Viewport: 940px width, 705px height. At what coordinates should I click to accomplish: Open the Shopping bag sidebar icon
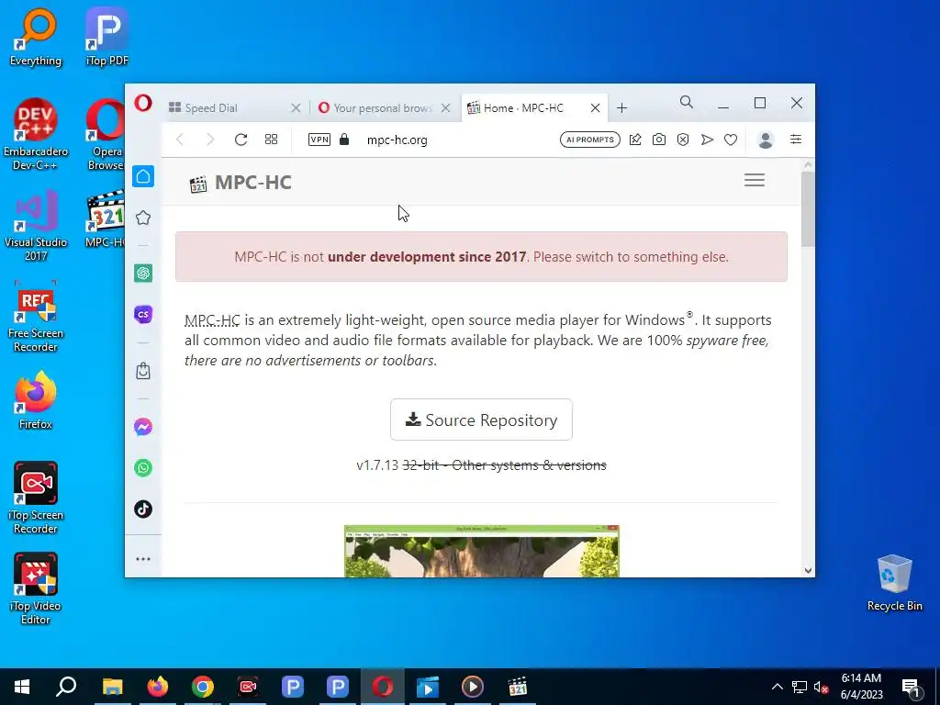(143, 371)
